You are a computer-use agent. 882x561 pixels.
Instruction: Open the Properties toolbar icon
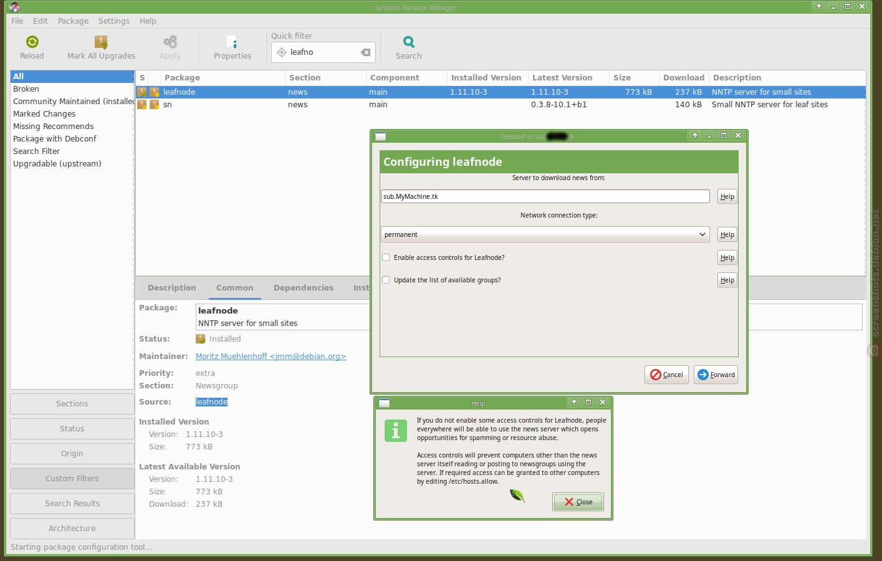tap(232, 42)
